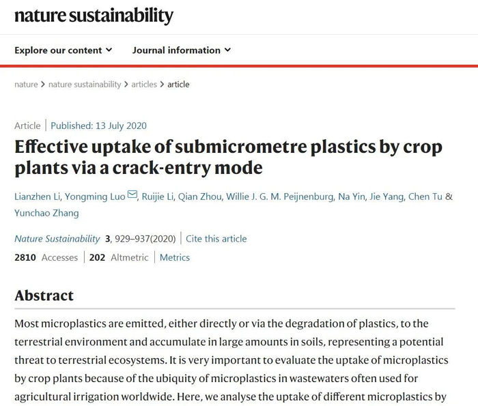Viewport: 478px width, 406px height.
Task: Click the Cite this article link
Action: [216, 239]
